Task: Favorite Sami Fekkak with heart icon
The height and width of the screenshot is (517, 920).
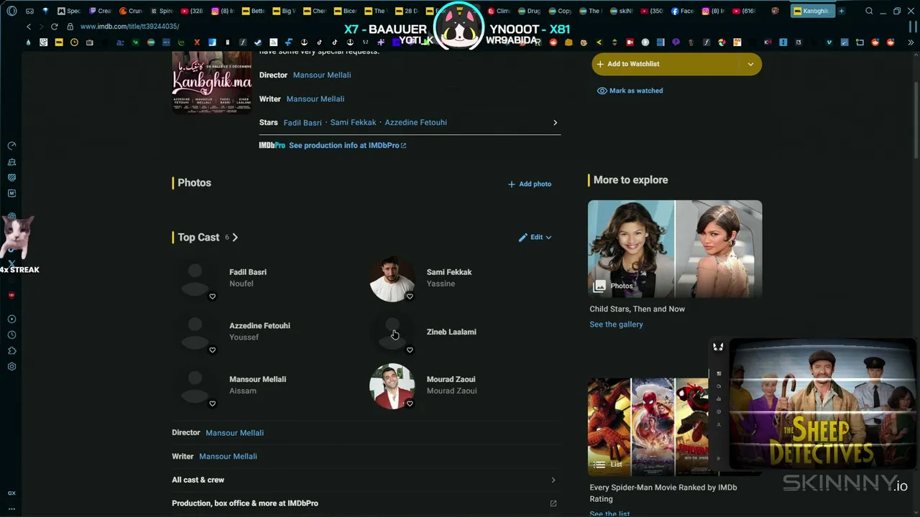Action: (x=410, y=297)
